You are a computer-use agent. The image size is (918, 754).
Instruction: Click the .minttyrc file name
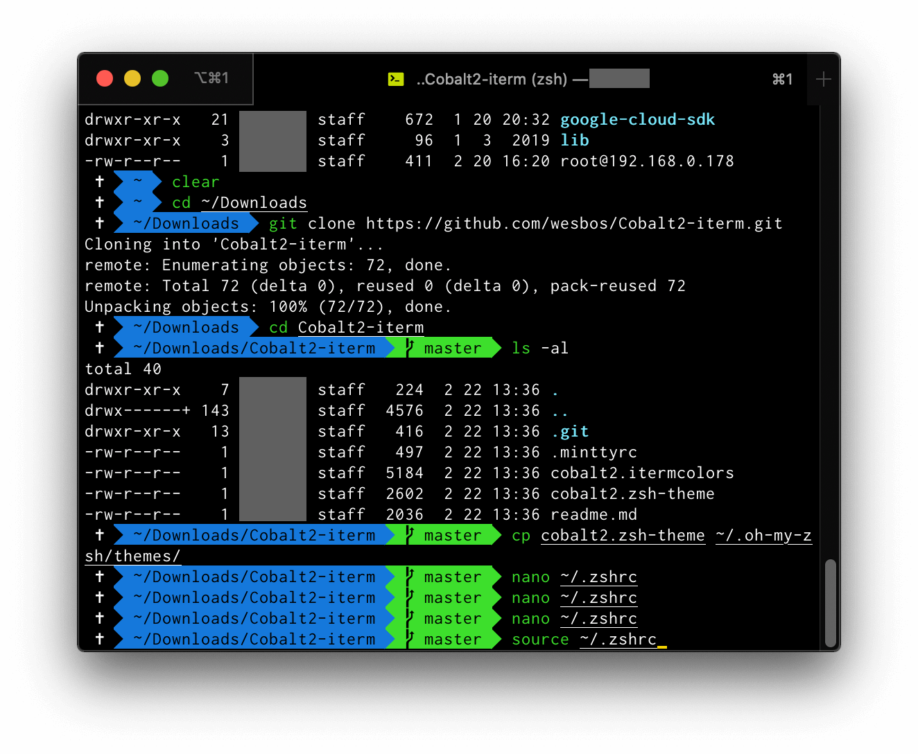pyautogui.click(x=594, y=453)
